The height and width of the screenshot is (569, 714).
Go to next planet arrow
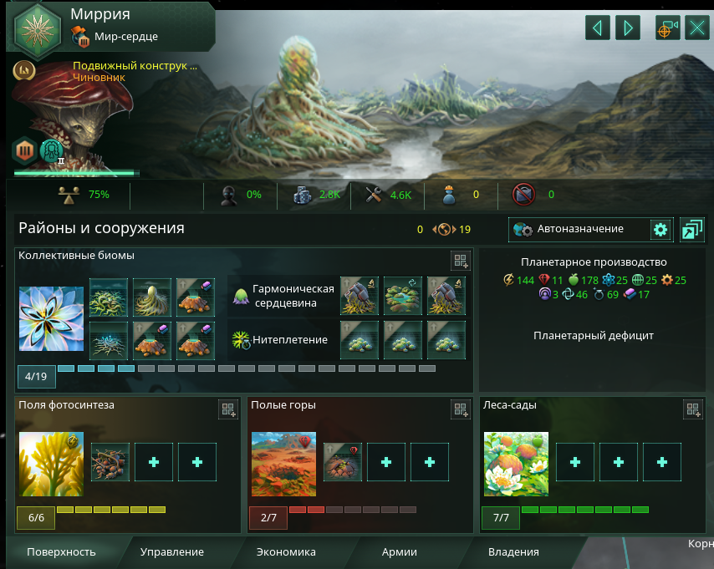pyautogui.click(x=628, y=28)
